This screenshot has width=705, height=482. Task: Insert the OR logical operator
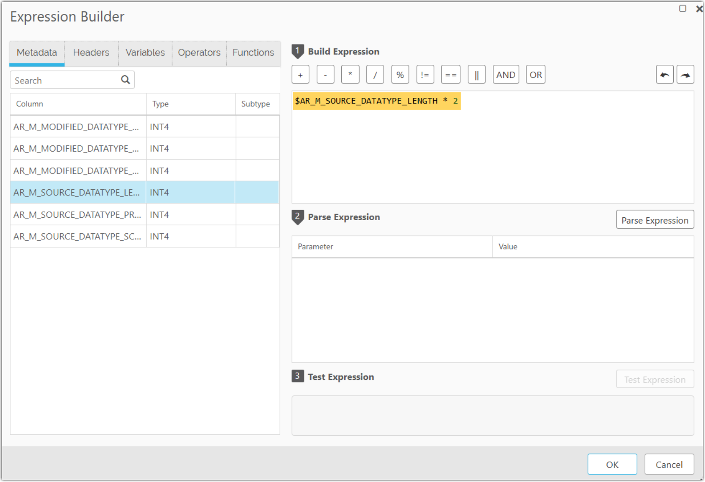point(535,74)
